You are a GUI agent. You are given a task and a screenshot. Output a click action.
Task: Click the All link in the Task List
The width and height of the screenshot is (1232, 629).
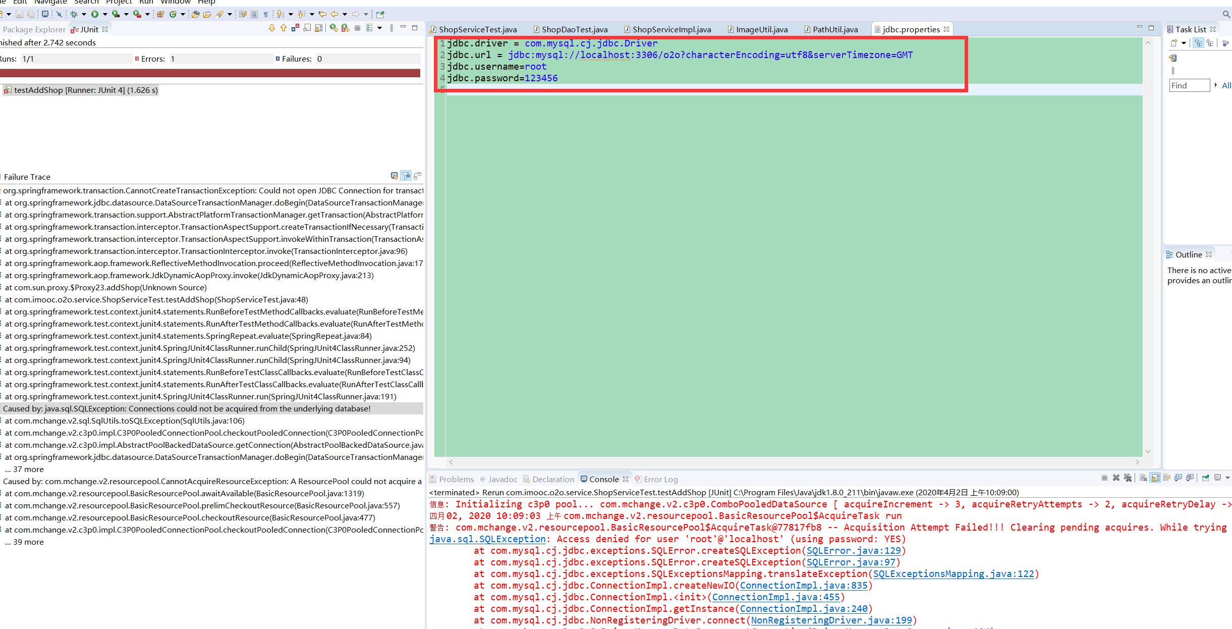[x=1226, y=85]
